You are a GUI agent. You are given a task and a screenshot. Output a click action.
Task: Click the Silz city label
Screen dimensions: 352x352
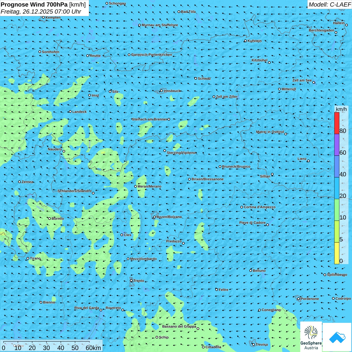[115, 92]
